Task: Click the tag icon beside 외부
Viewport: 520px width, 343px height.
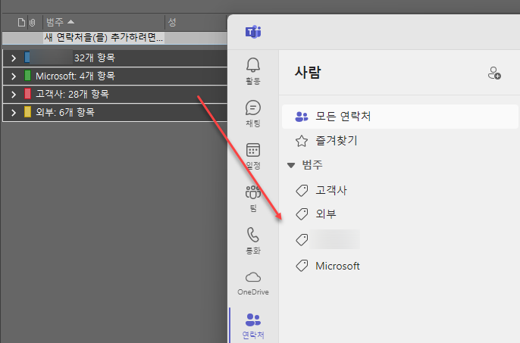Action: point(302,214)
